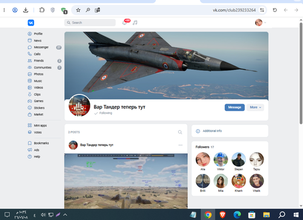303x220 pixels.
Task: Open the browser extensions puzzle icon
Action: click(42, 10)
